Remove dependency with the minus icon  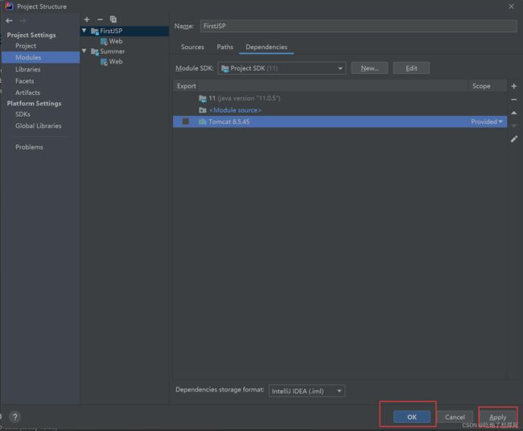pyautogui.click(x=513, y=100)
